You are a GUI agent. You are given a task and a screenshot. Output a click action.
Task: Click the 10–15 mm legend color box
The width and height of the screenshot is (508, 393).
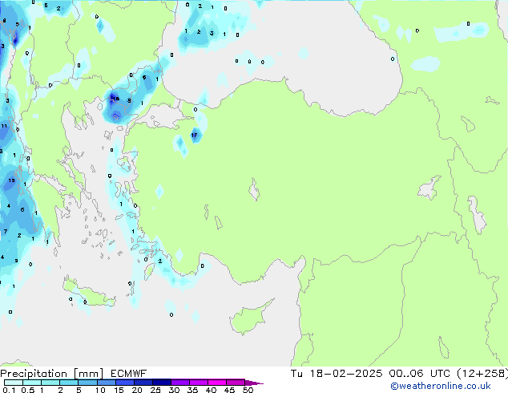tap(106, 383)
